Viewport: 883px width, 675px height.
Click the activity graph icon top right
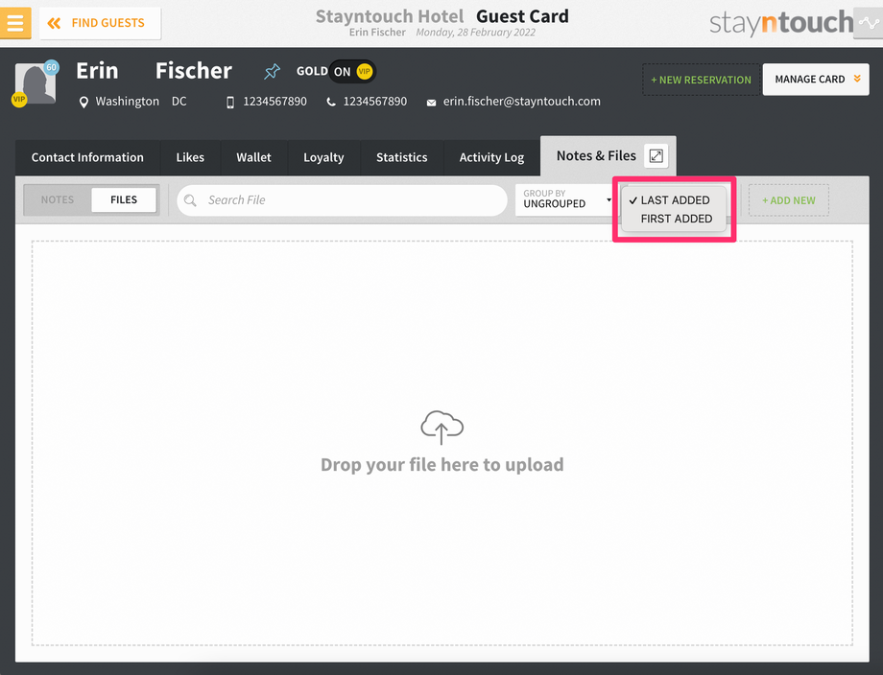click(869, 23)
